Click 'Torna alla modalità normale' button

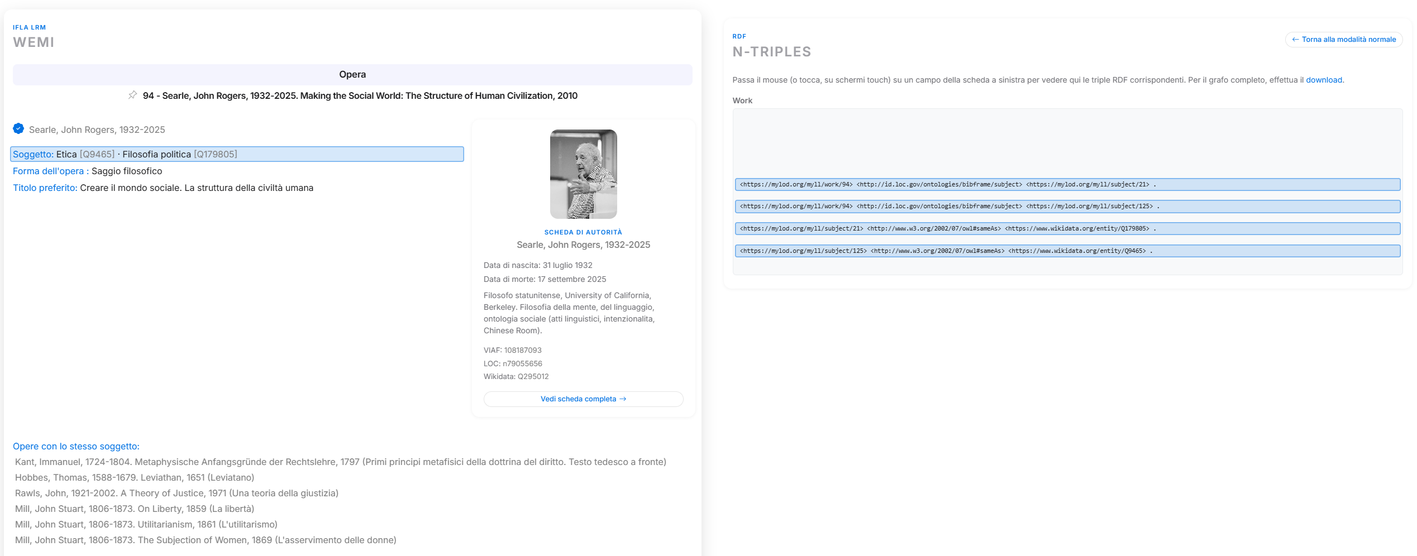click(x=1344, y=40)
